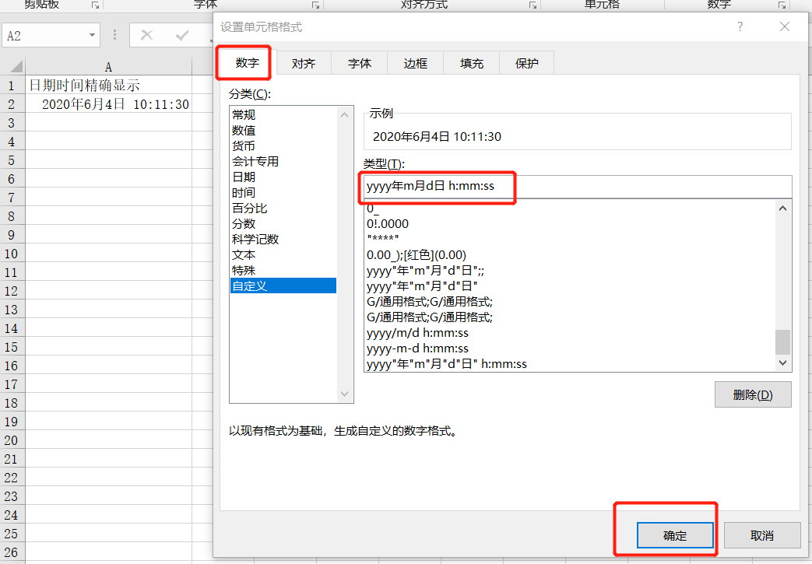This screenshot has width=812, height=564.
Task: Click the type list scroll up arrow
Action: tap(783, 208)
